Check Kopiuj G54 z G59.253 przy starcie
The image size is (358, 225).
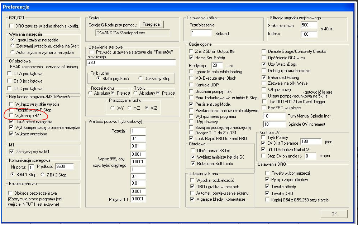(x=267, y=200)
